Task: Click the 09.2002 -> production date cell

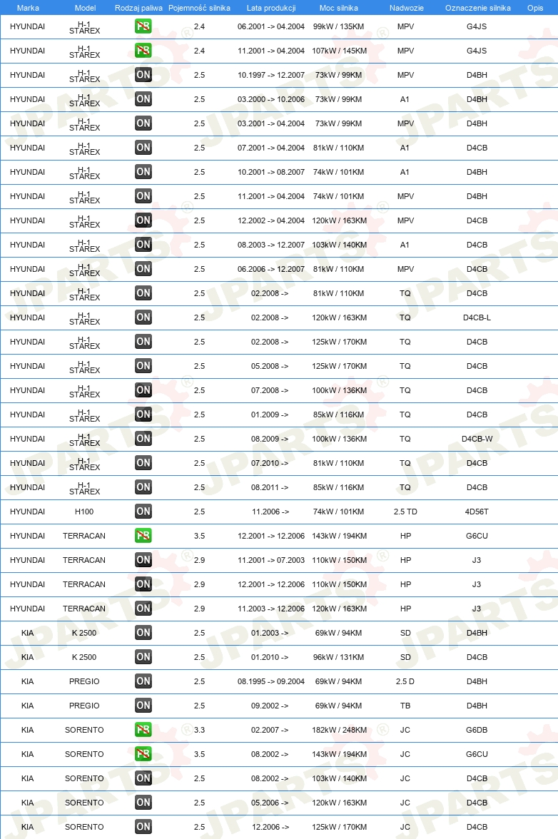Action: click(270, 706)
